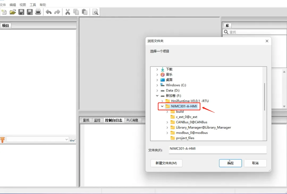Expand the CANBus_0@CANBus folder

point(167,122)
